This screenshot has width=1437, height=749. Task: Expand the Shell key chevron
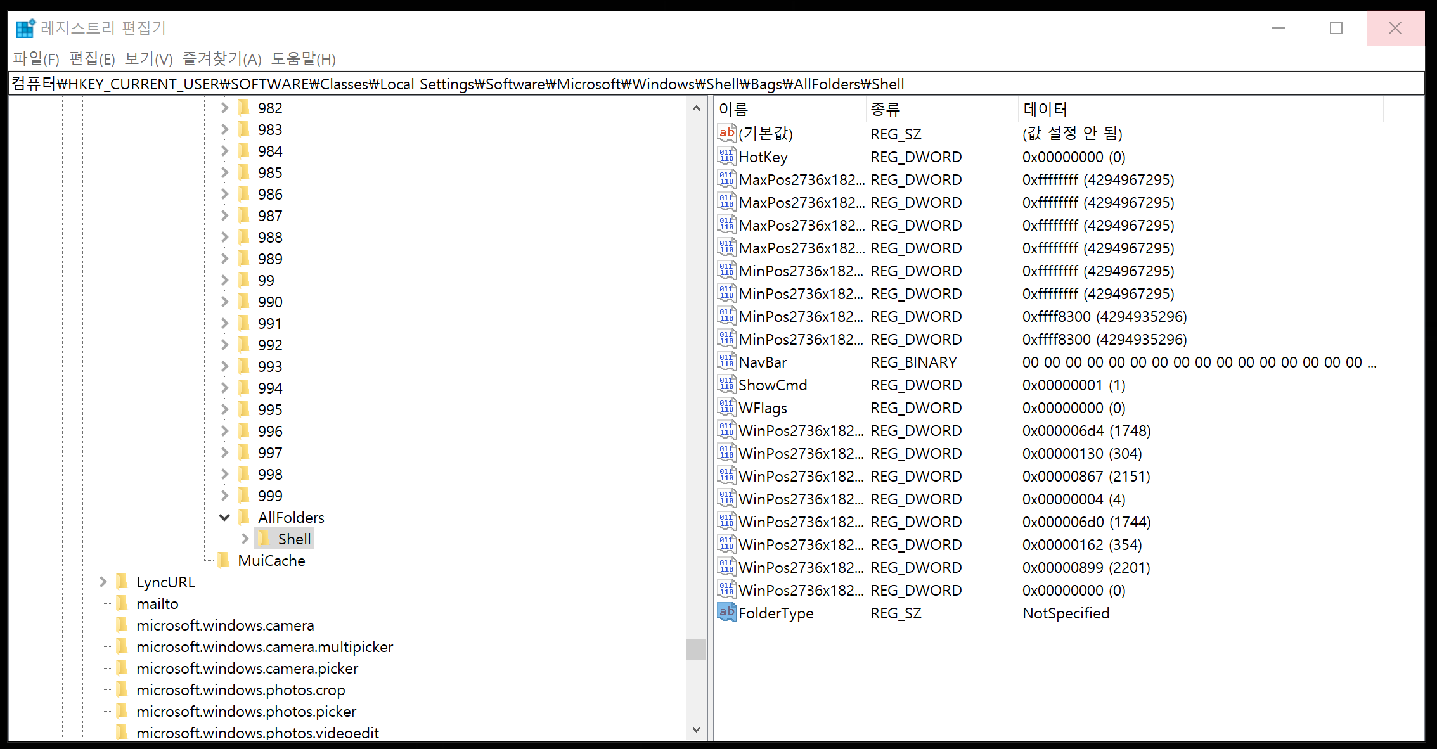pos(245,539)
